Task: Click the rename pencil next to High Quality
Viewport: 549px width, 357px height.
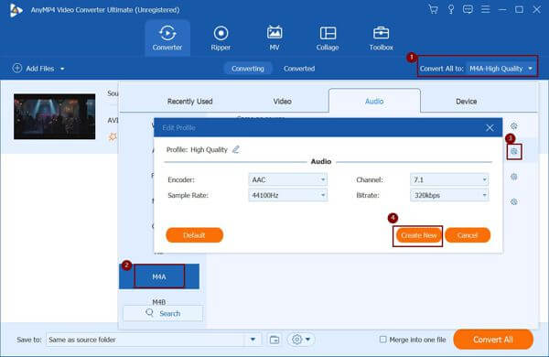Action: 236,149
